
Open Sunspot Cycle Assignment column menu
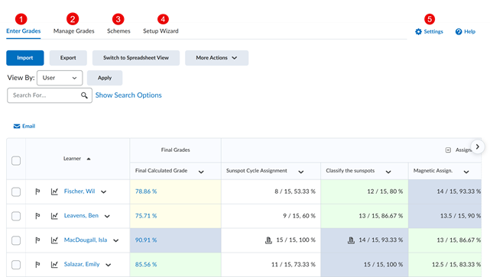tap(301, 172)
